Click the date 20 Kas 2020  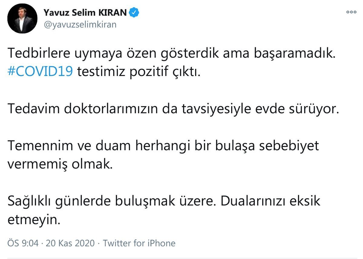click(70, 243)
